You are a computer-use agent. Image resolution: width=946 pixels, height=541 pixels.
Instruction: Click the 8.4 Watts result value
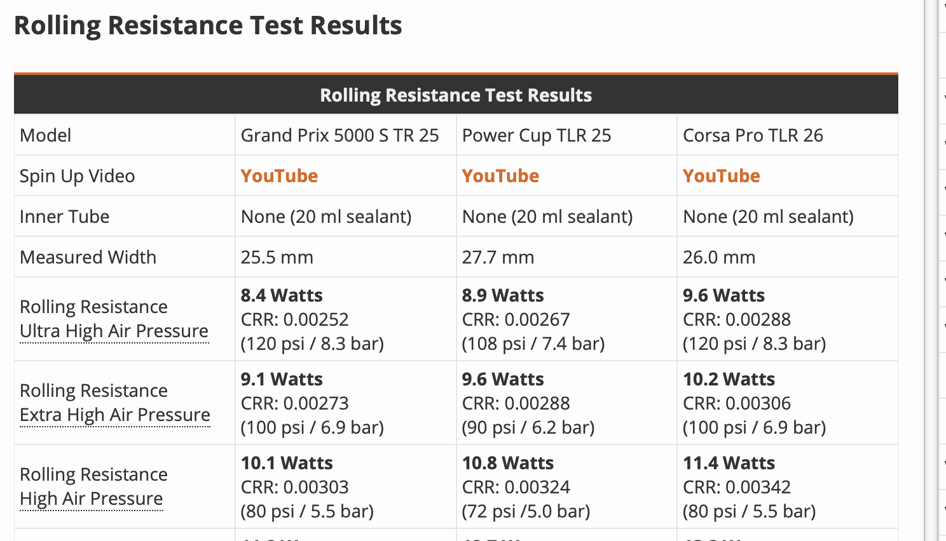[282, 295]
